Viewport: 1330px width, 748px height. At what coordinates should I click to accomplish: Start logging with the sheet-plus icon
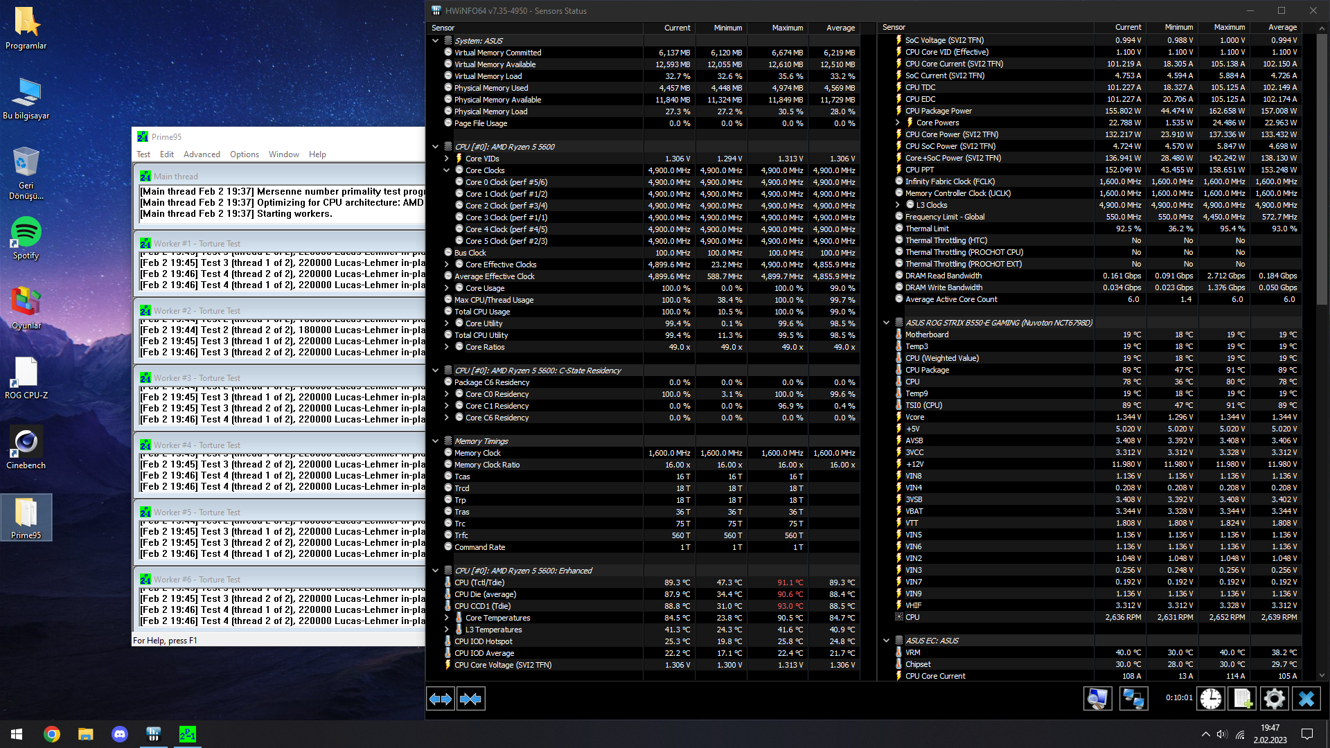click(x=1241, y=698)
